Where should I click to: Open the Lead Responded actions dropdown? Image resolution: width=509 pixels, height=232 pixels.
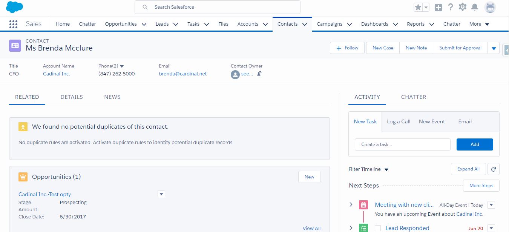pyautogui.click(x=491, y=228)
